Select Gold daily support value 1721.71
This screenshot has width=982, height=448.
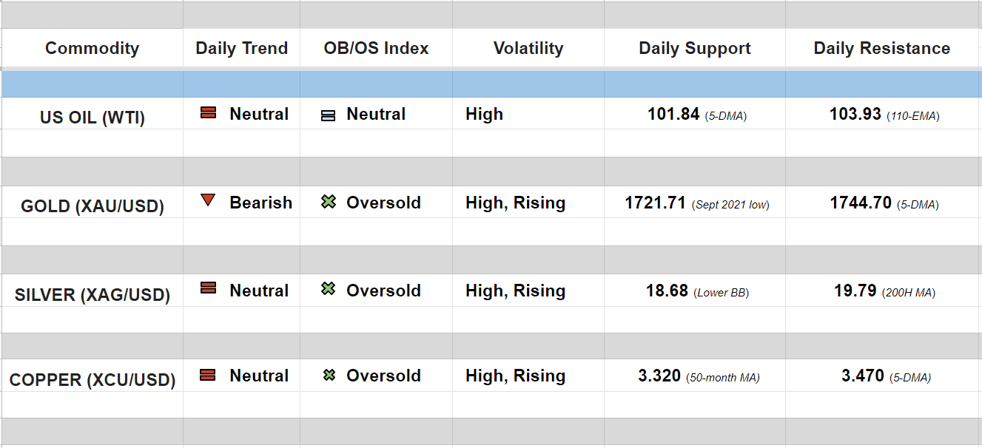pos(656,203)
